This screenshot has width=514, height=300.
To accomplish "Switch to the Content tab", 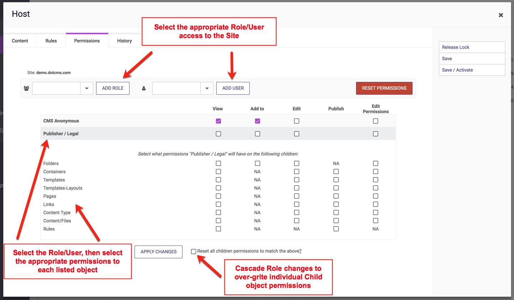I will 20,41.
